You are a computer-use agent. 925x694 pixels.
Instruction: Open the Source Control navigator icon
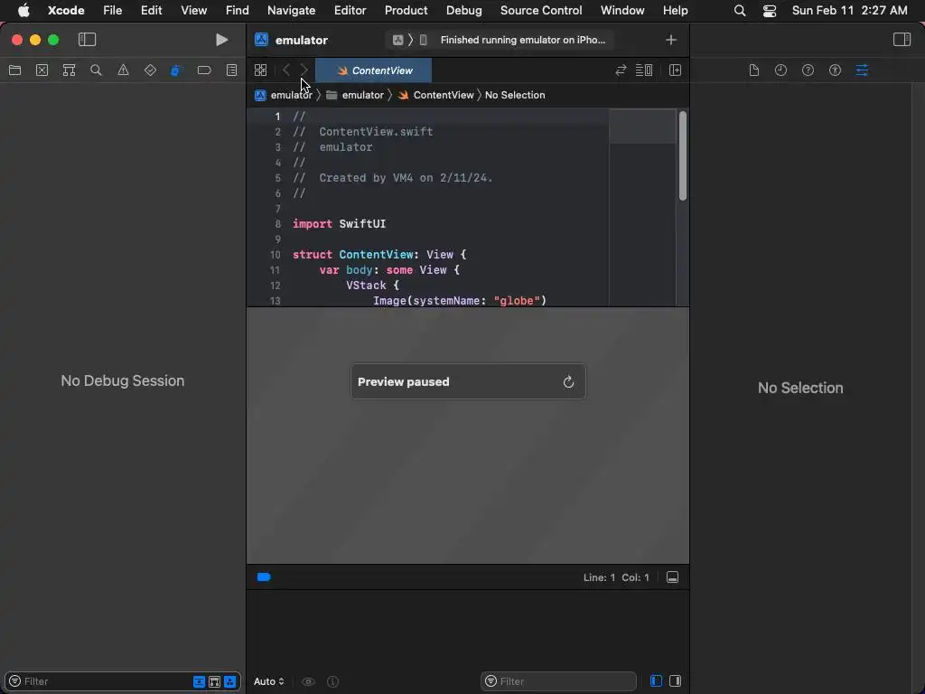(42, 70)
